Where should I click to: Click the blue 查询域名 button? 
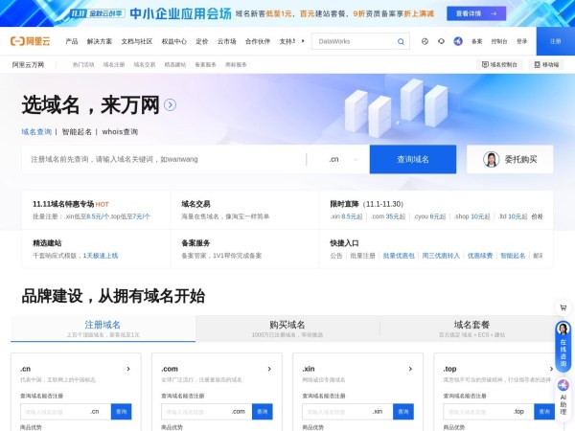pos(412,159)
